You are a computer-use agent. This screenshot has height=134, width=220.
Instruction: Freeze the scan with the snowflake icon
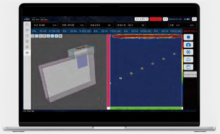pos(188,52)
